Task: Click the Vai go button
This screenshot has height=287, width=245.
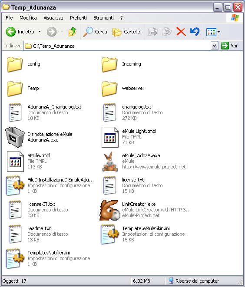Action: tap(229, 46)
